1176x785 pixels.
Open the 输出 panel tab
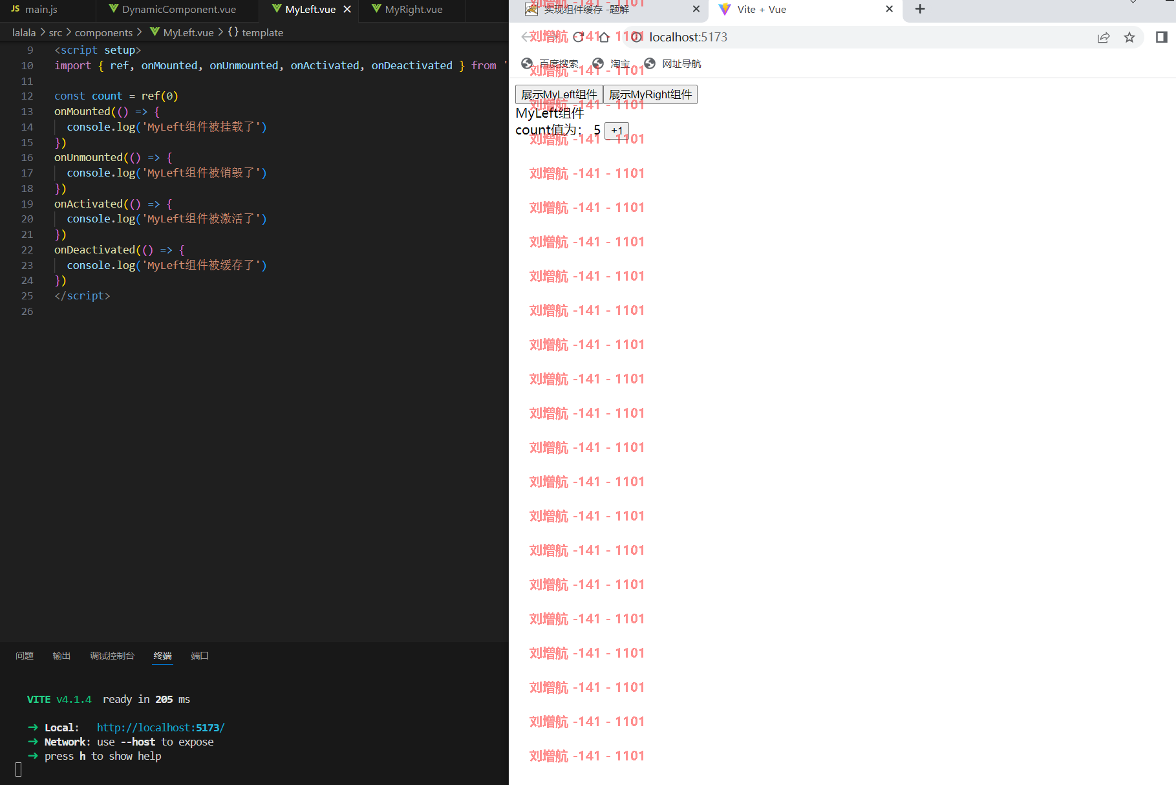click(61, 656)
